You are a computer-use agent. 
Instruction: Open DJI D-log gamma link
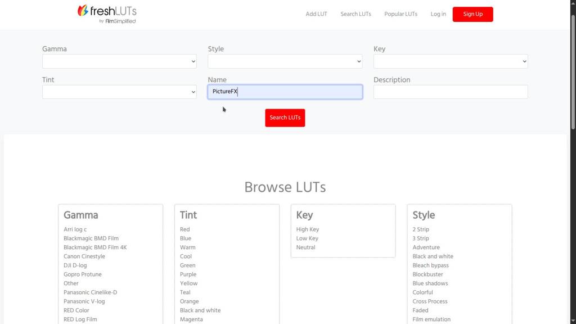click(x=75, y=265)
